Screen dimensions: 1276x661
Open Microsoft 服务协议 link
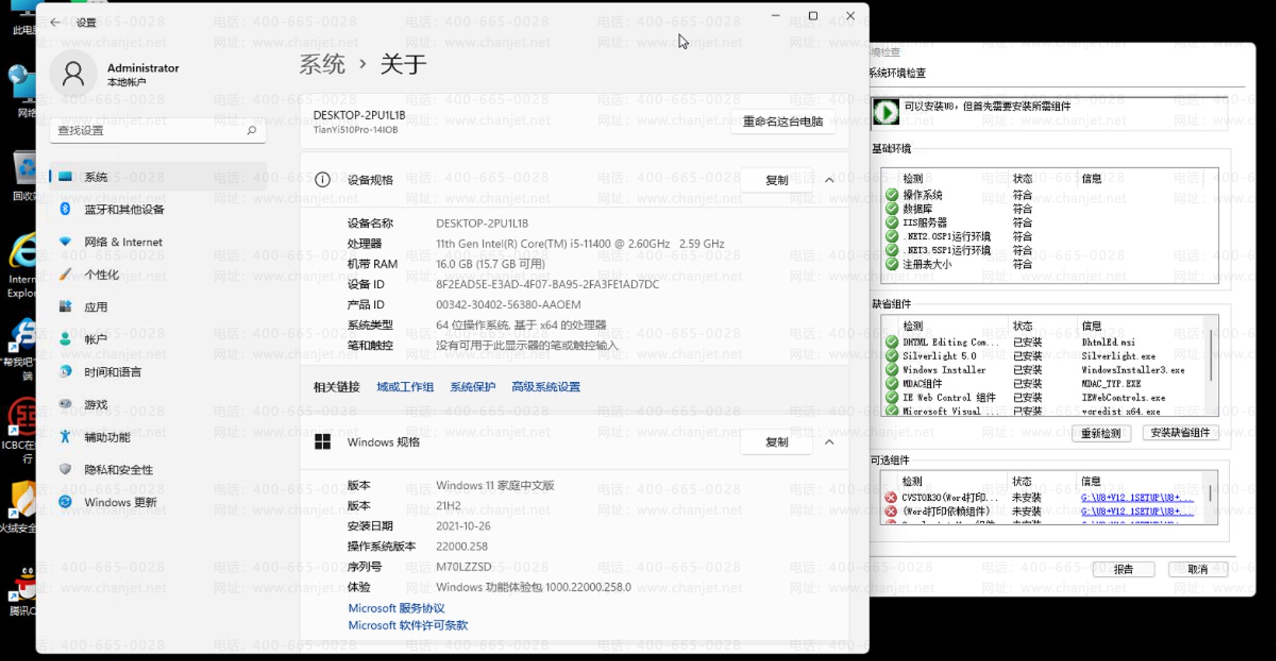[x=396, y=608]
